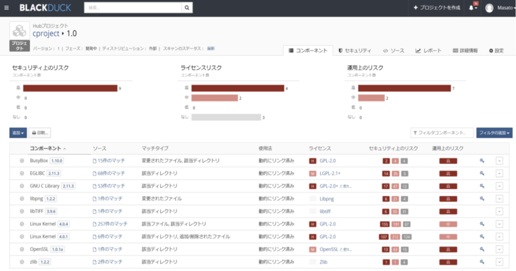Click the 印刷 print button

40,133
